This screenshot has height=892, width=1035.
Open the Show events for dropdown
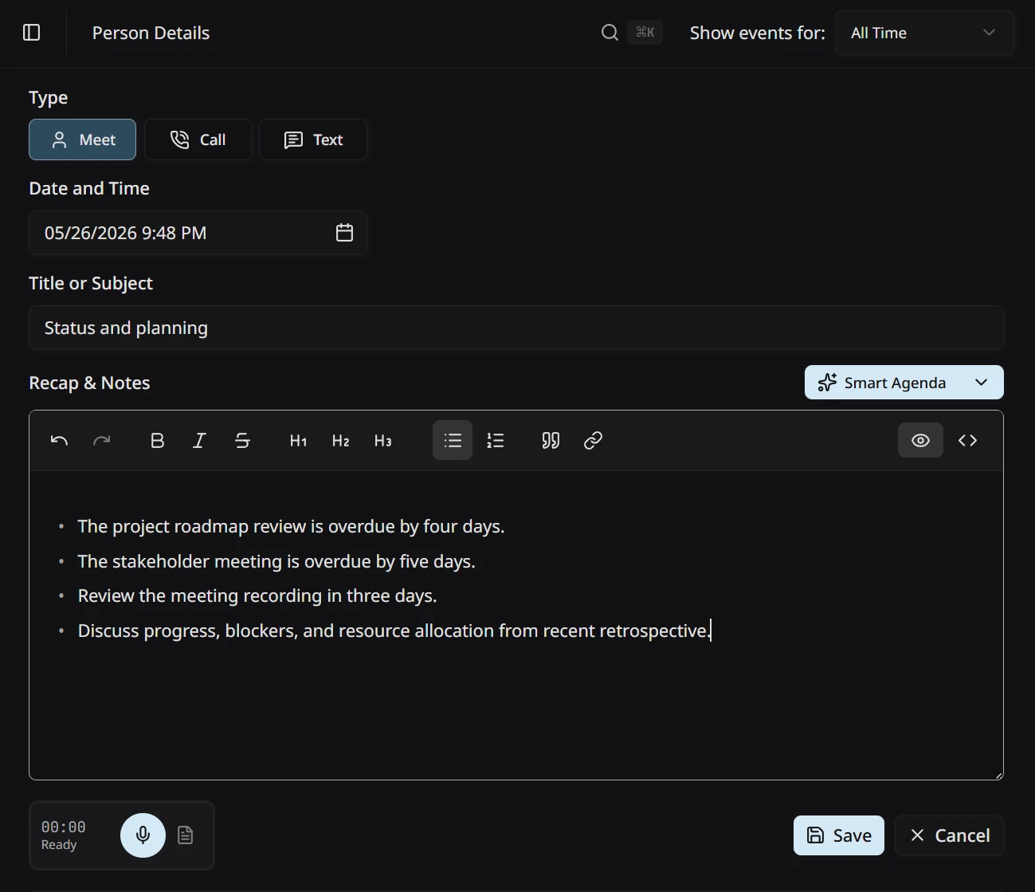click(x=924, y=33)
